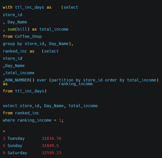The image size is (162, 158).
Task: Click 'from ranked_inc' in final query
Action: 21,113
